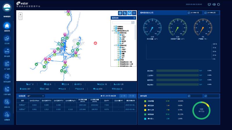232x130 pixels.
Task: Go to previous page with 上一页
Action: 123,96
